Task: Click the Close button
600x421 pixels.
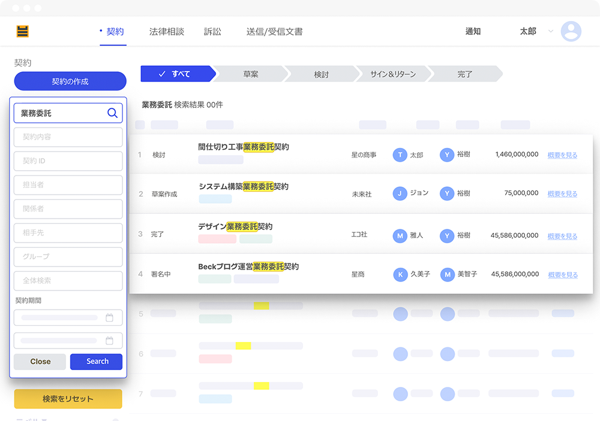Action: 40,361
